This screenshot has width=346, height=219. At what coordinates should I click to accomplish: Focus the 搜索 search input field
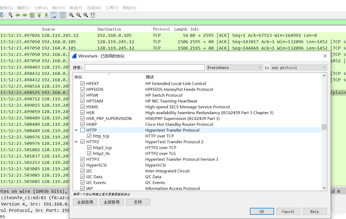tap(145, 68)
